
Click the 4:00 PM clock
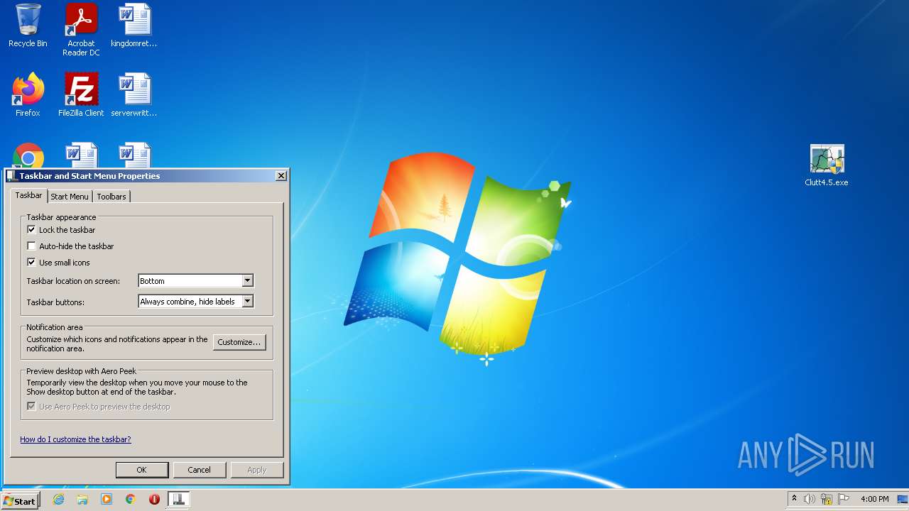(x=874, y=500)
